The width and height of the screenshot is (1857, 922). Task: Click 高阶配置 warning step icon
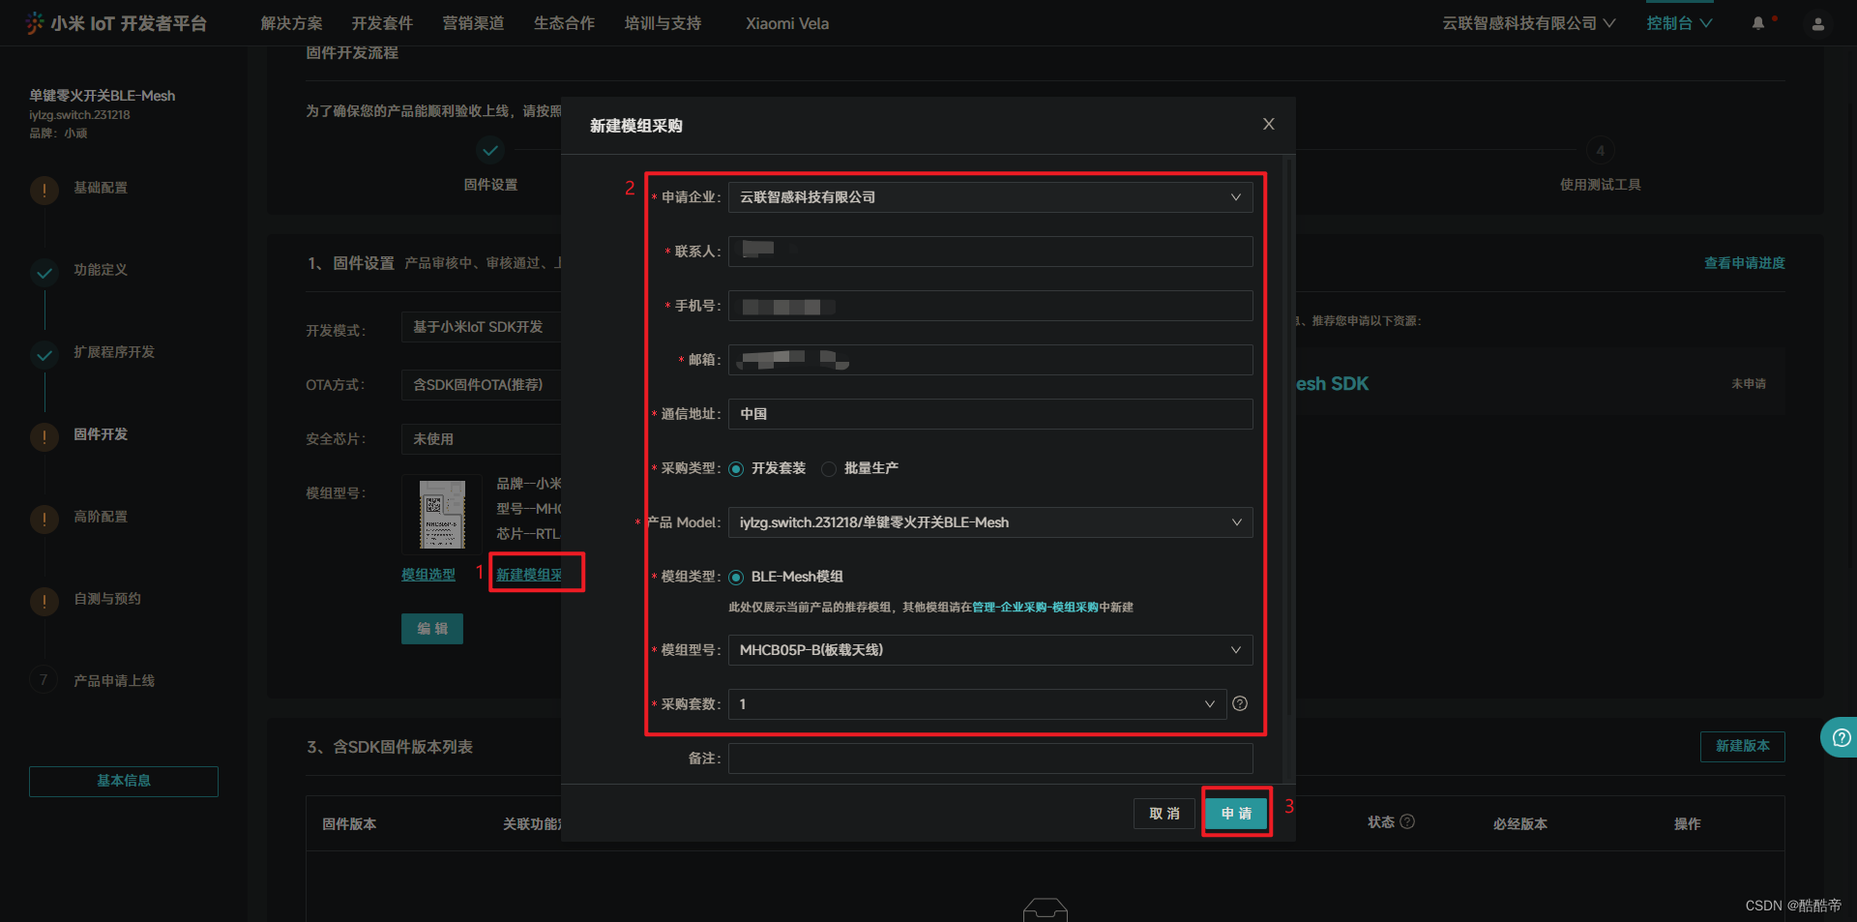[x=44, y=520]
